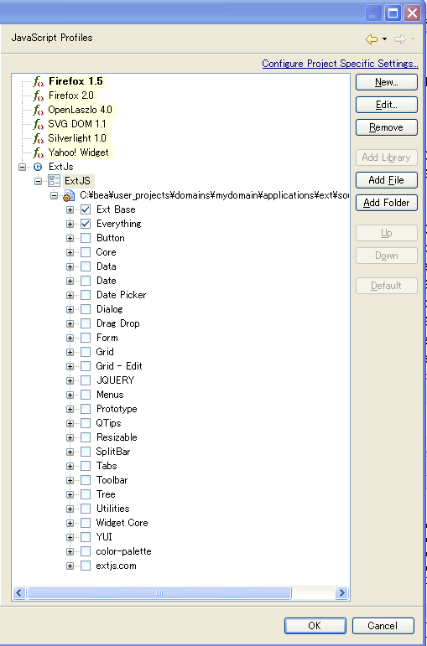The width and height of the screenshot is (427, 646).
Task: Click the yellow back arrow
Action: click(372, 39)
